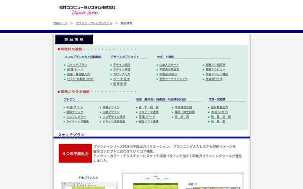Open the 他社ソフト連携 link
Screen dimensions: 303x189
148,122
